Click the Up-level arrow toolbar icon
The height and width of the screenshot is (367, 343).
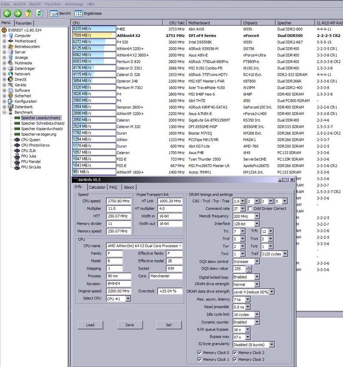pos(29,13)
